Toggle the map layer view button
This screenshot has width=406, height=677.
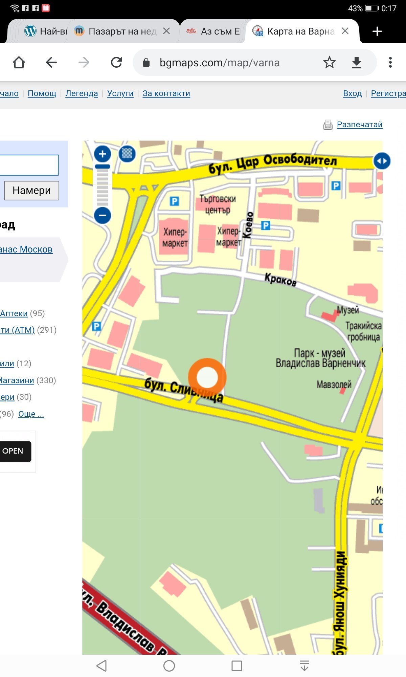127,154
